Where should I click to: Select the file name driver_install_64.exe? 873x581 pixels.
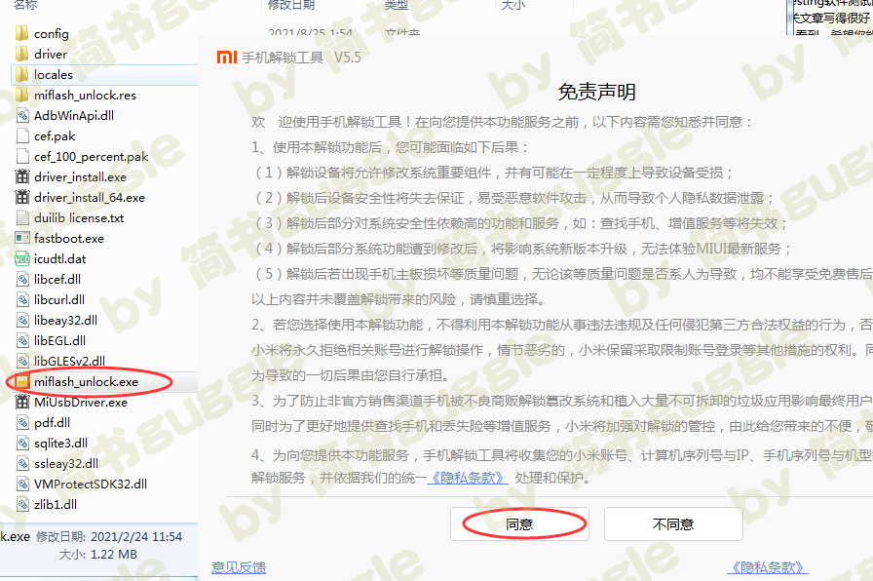(89, 198)
